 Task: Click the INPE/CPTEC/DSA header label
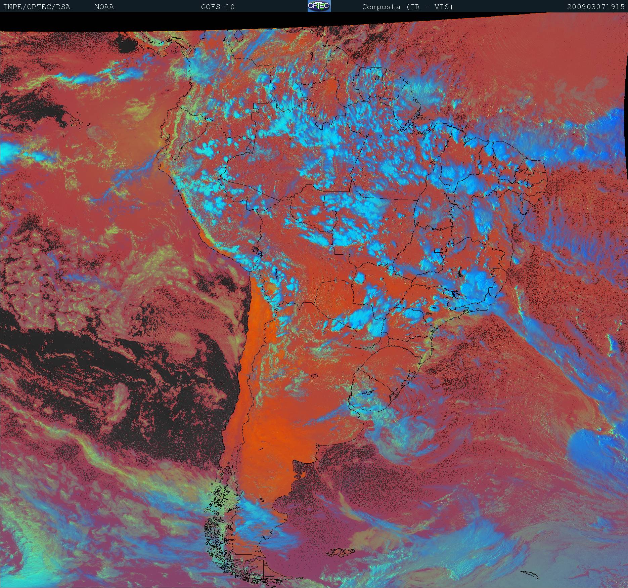coord(37,7)
